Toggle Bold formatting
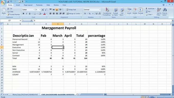Image resolution: width=174 pixels, height=98 pixels. (23, 14)
